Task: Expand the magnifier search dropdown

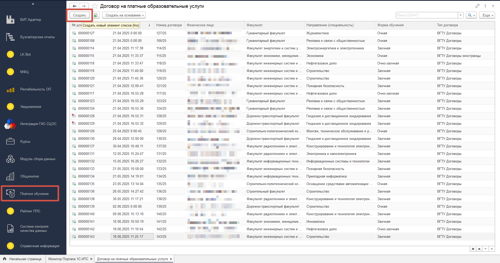Action: [471, 15]
